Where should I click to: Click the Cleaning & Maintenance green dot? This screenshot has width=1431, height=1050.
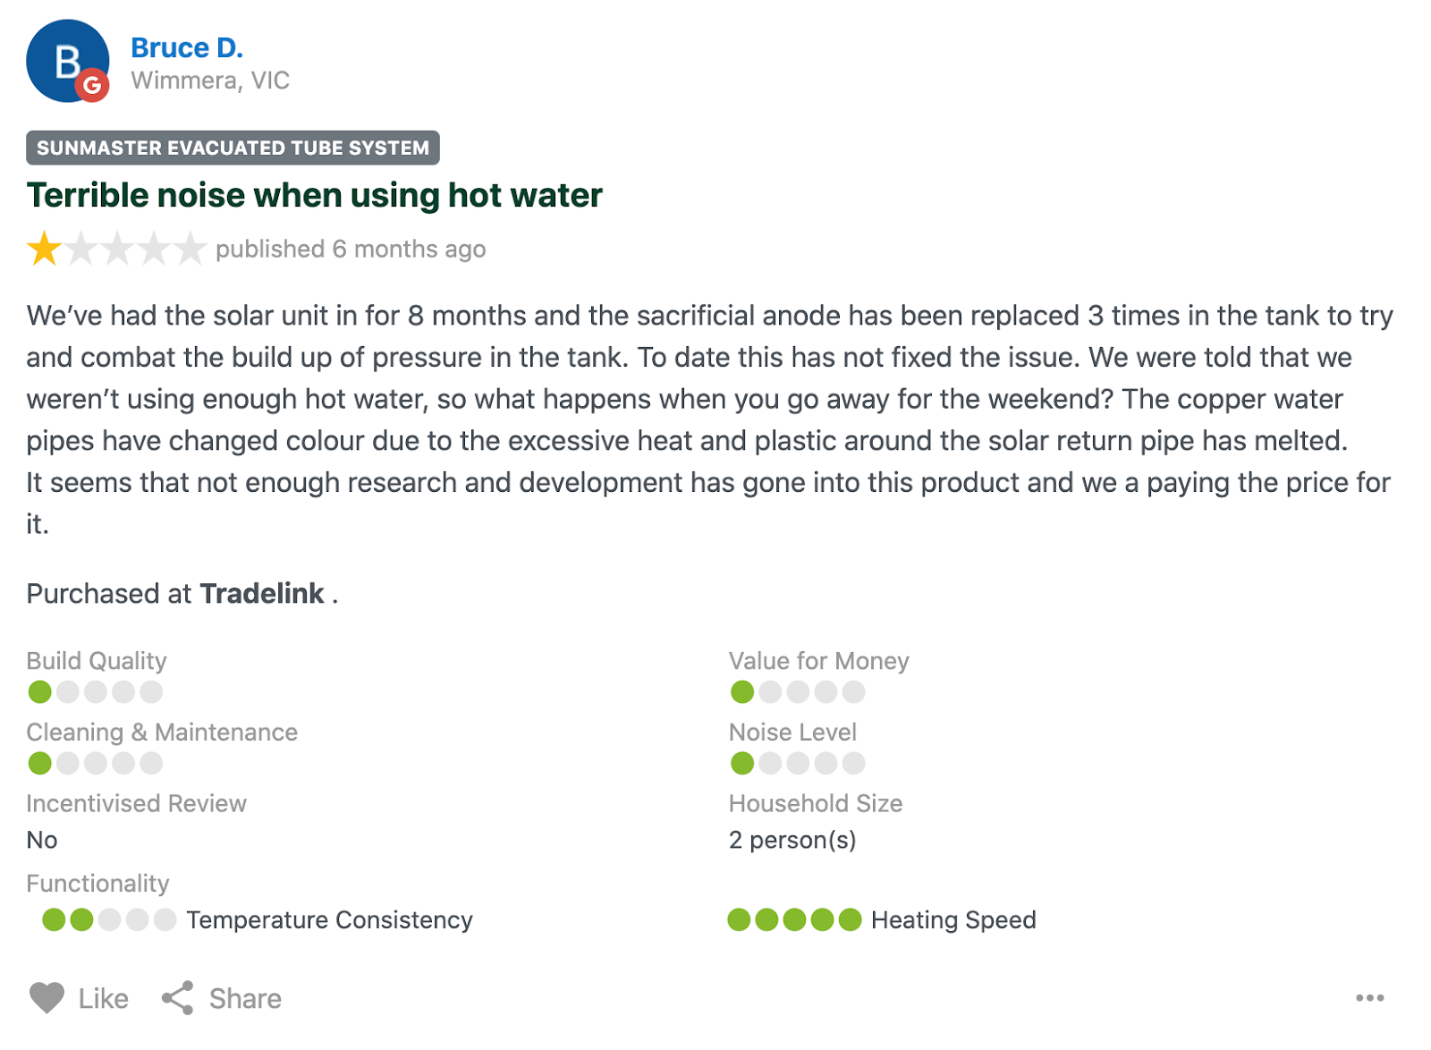tap(39, 763)
